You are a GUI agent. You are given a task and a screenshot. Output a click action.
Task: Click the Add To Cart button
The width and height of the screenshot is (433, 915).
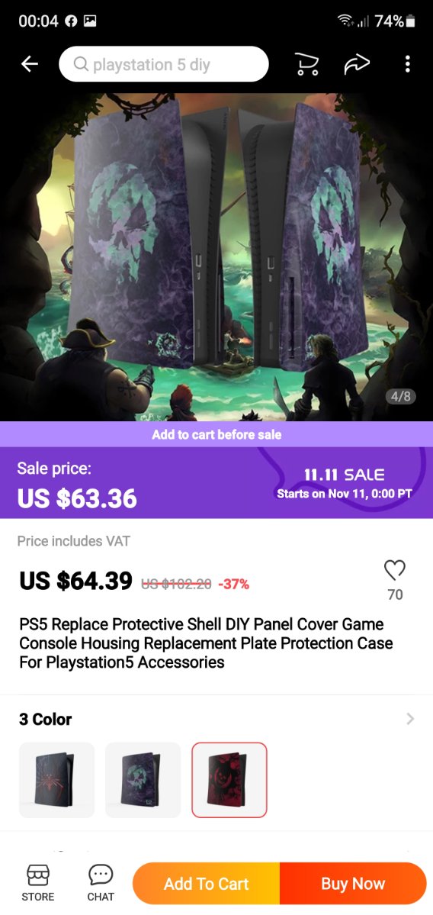click(x=207, y=884)
